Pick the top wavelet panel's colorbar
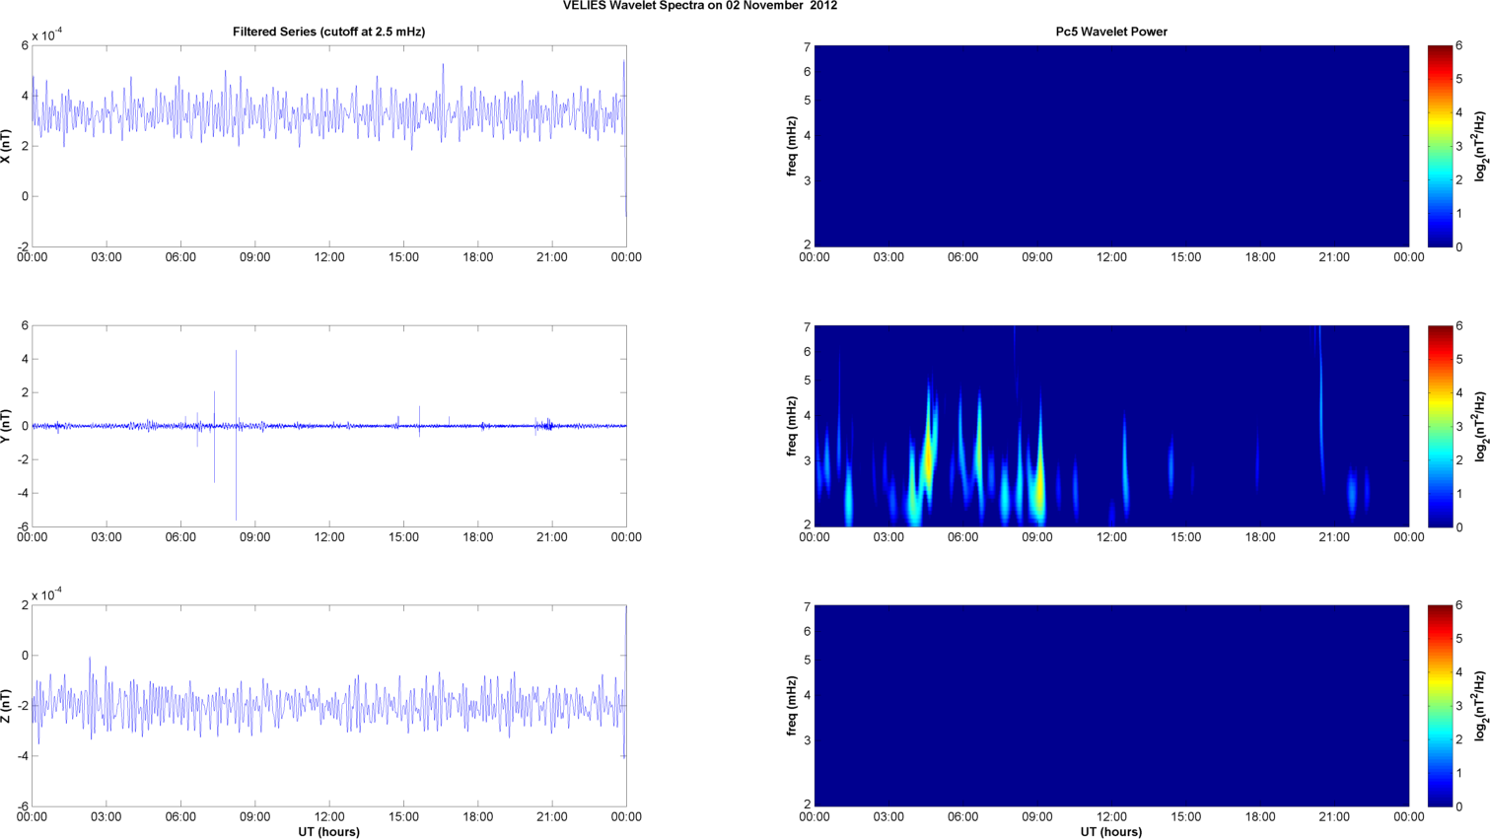Screen dimensions: 1490x839 coord(1440,146)
